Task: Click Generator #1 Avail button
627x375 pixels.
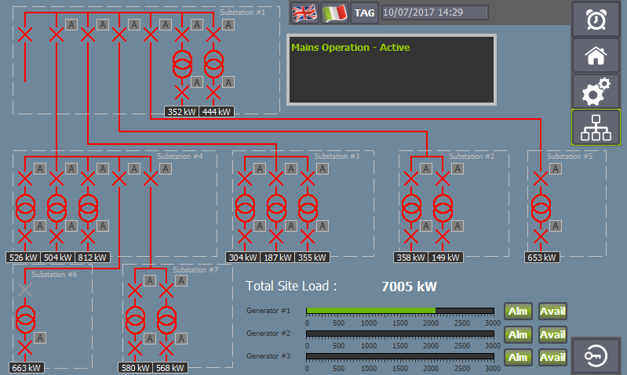Action: click(x=552, y=311)
